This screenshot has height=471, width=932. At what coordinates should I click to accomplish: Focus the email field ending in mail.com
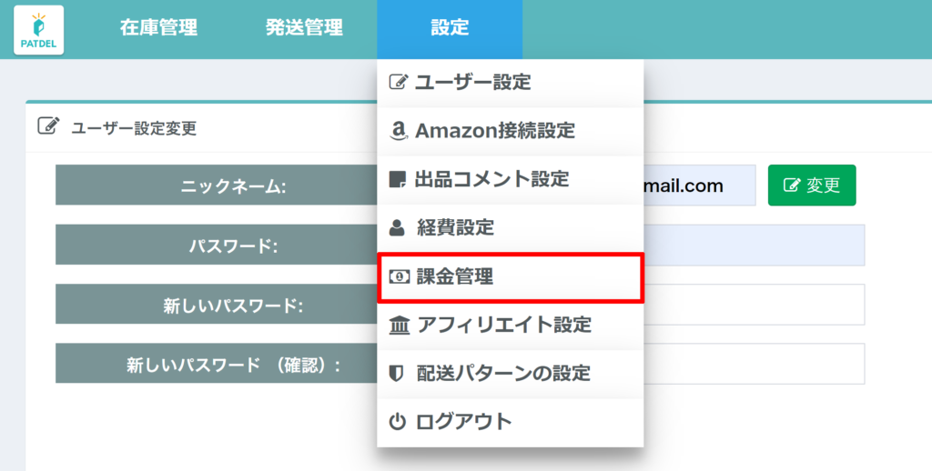699,185
